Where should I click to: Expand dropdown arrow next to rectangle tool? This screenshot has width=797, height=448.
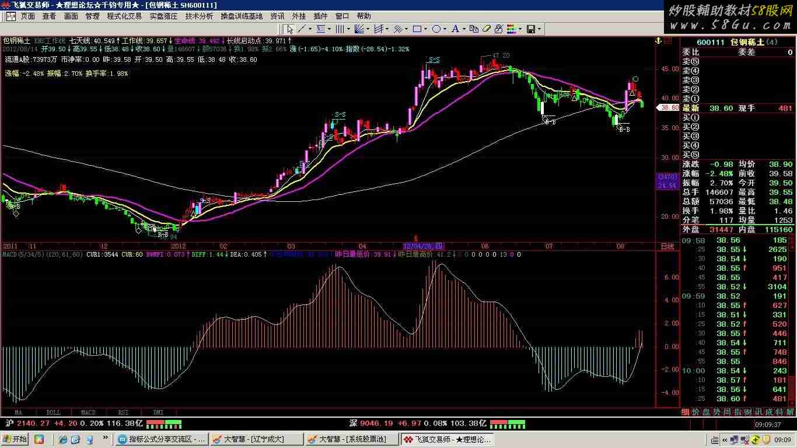pyautogui.click(x=425, y=29)
